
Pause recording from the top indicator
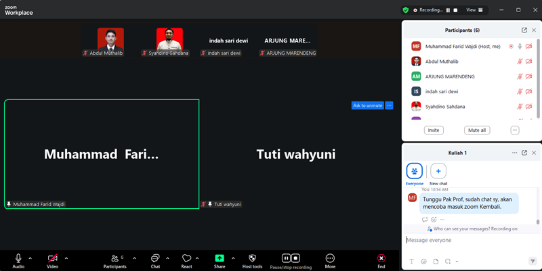(x=448, y=10)
